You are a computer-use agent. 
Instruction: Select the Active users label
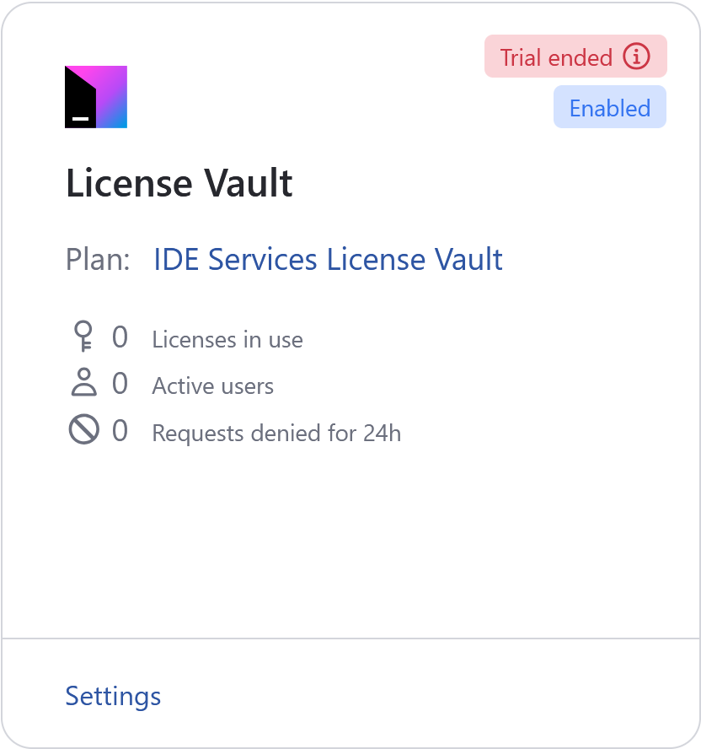point(213,386)
